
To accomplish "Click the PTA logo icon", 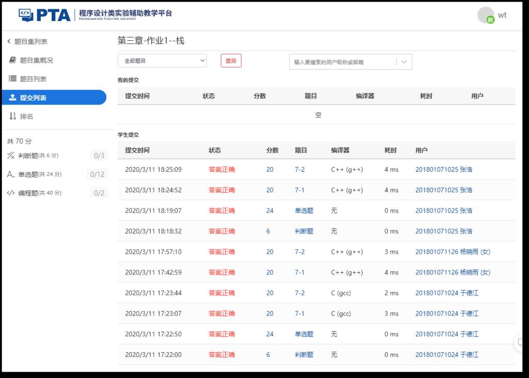I will (x=26, y=14).
